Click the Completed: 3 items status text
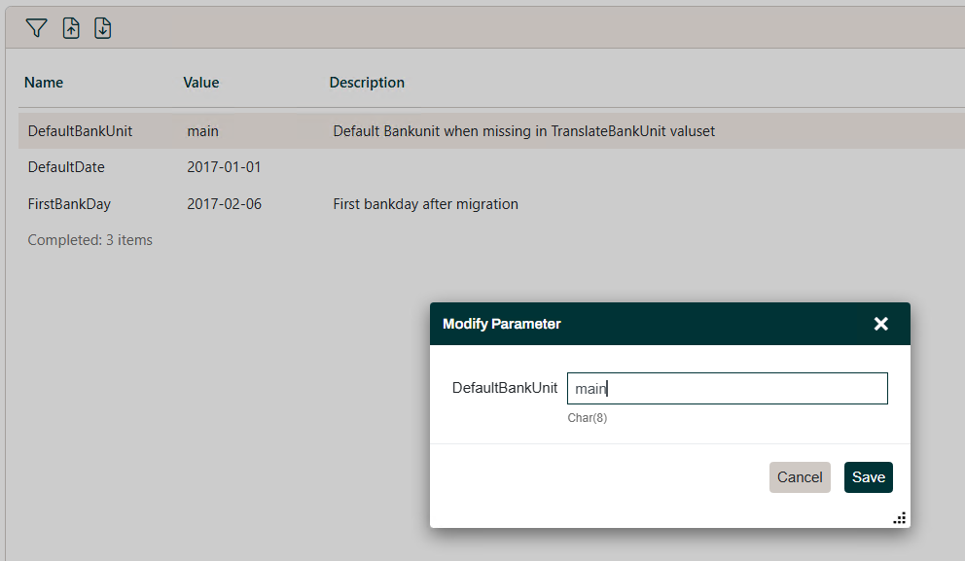 click(89, 239)
